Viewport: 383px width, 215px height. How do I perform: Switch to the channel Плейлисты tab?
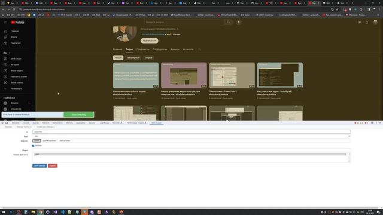tap(143, 50)
